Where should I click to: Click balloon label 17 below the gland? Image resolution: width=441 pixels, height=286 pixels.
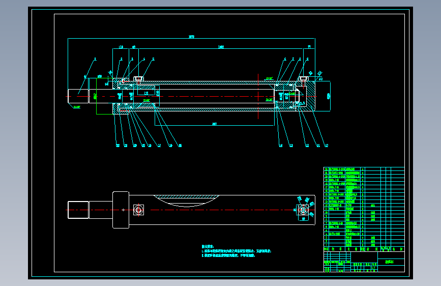point(159,146)
